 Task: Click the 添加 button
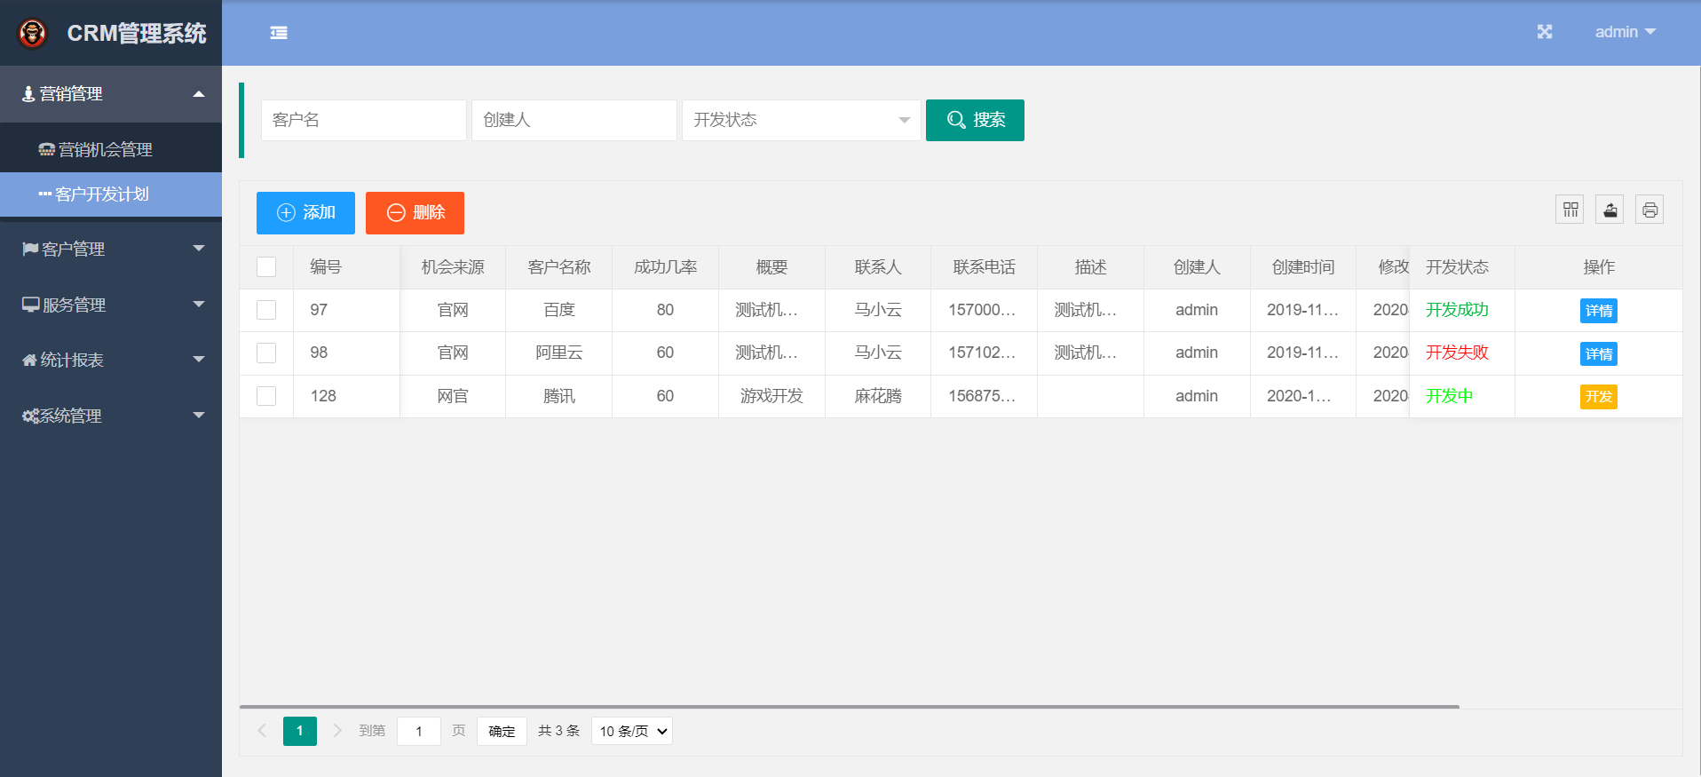point(305,213)
